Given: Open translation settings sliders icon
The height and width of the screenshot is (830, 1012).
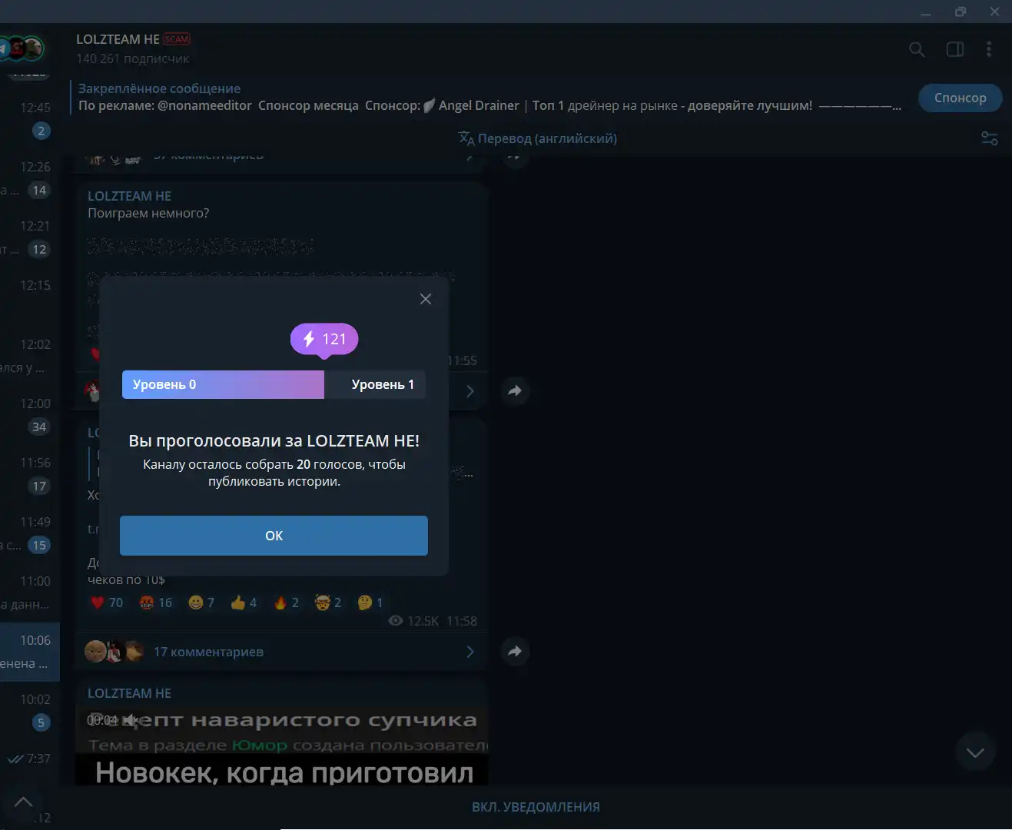Looking at the screenshot, I should click(x=990, y=138).
